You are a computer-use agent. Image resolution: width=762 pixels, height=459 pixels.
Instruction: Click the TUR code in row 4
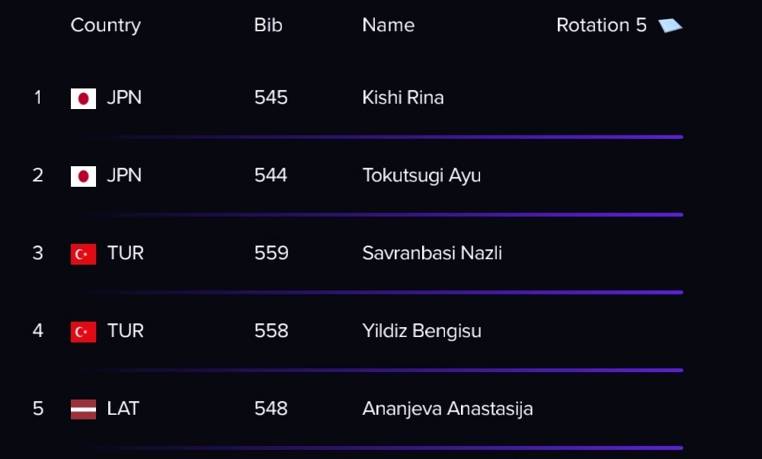tap(126, 331)
